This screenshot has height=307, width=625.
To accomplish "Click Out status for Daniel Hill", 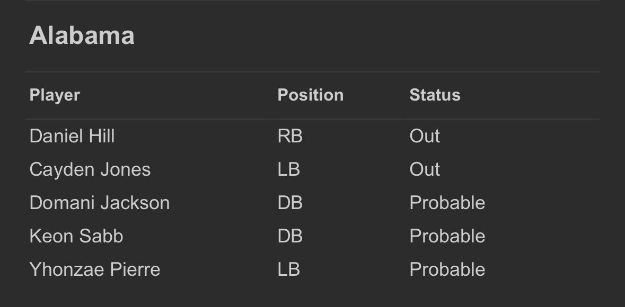I will [x=425, y=137].
